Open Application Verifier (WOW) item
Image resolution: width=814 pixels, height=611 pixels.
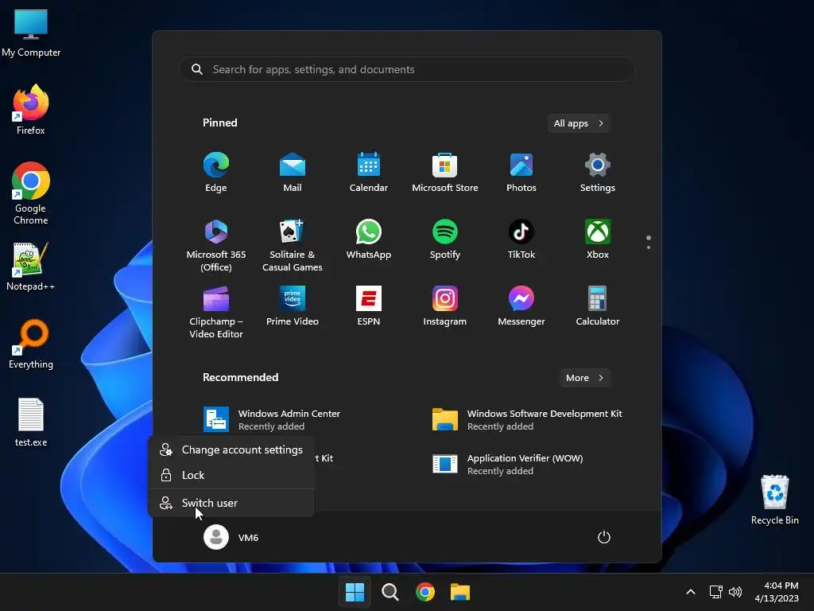508,465
